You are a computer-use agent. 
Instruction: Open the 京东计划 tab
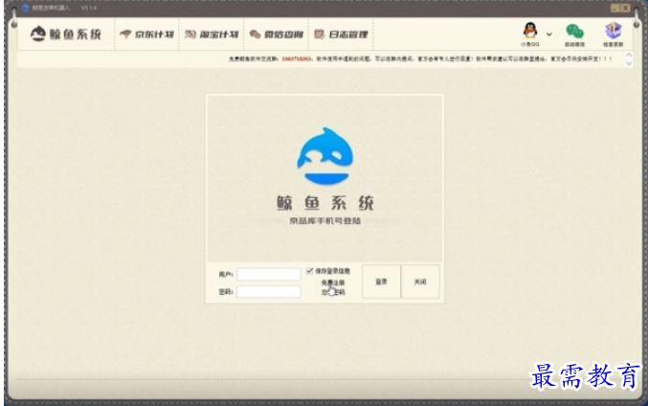pos(146,34)
